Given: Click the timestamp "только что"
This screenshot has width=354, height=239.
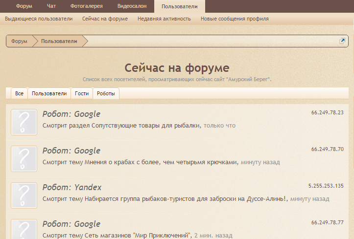Looking at the screenshot, I should (219, 126).
